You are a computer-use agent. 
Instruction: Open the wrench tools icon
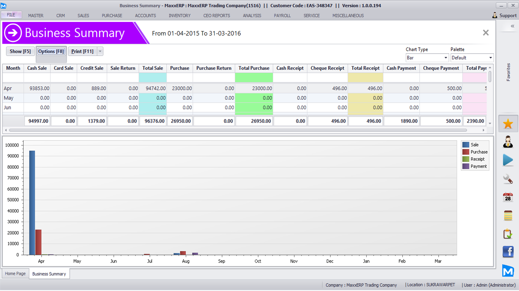tap(508, 178)
